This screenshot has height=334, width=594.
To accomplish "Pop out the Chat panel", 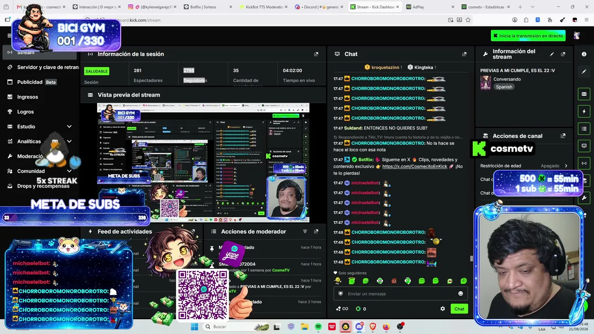I will tap(464, 54).
